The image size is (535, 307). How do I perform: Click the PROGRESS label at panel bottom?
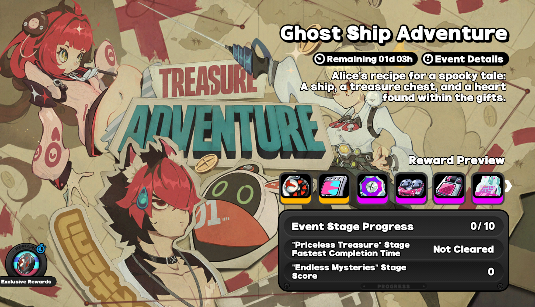[393, 286]
